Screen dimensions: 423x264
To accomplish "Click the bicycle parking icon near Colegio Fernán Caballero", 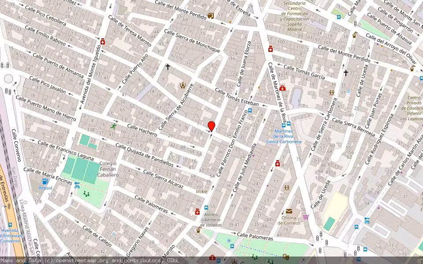I will pos(77,185).
